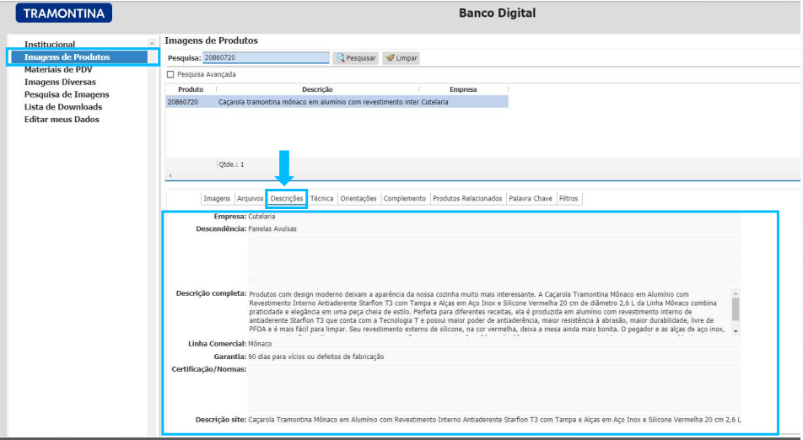Image resolution: width=803 pixels, height=440 pixels.
Task: Click the Empresa field showing Cutelaria
Action: 494,217
